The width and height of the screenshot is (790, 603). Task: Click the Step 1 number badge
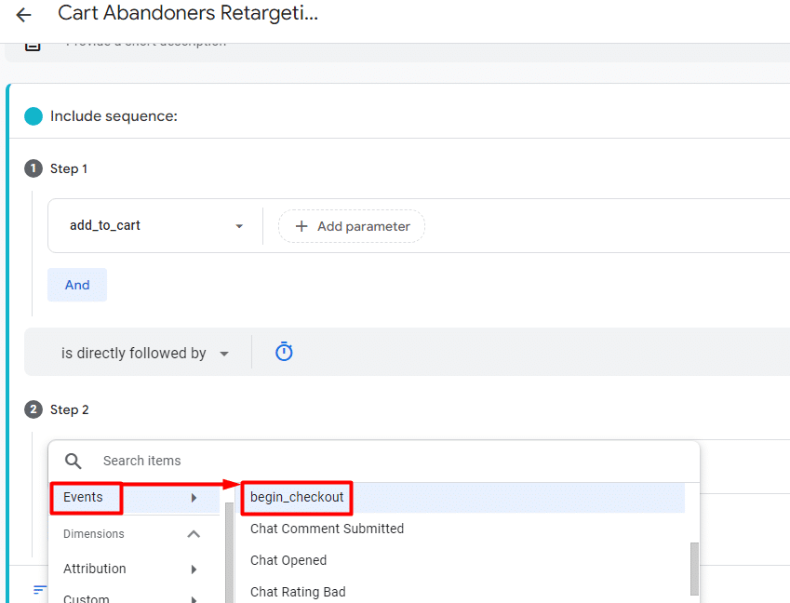coord(33,168)
